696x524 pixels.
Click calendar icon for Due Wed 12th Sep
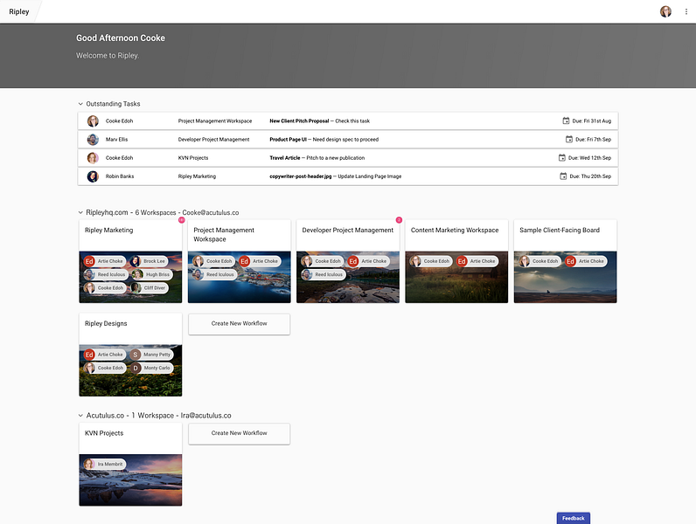[x=562, y=158]
